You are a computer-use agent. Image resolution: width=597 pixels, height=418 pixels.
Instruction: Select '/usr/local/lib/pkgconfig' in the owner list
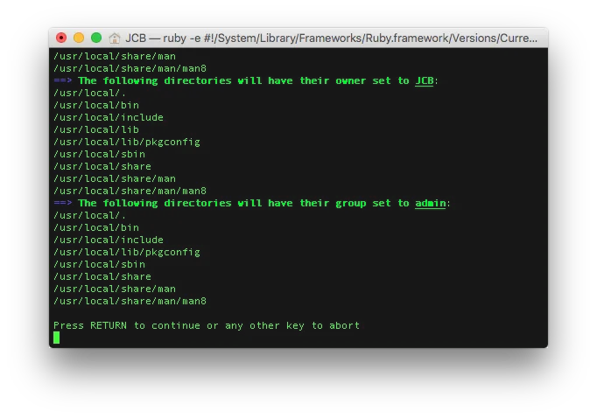click(127, 142)
